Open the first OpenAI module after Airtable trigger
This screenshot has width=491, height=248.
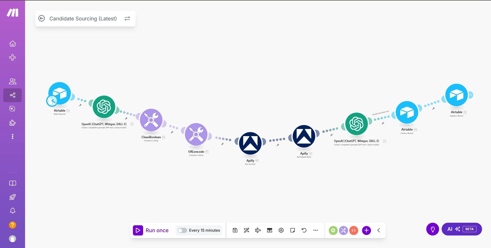tap(104, 107)
